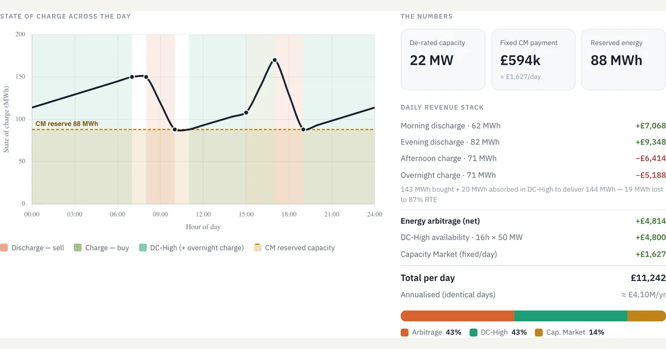The width and height of the screenshot is (666, 349).
Task: Click the data point at 07:00 on the curve
Action: click(x=132, y=77)
